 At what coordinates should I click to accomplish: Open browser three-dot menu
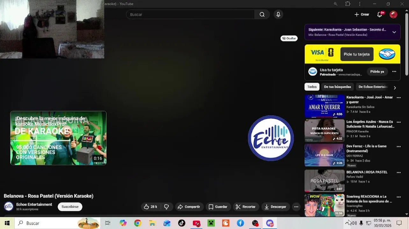coord(360,4)
